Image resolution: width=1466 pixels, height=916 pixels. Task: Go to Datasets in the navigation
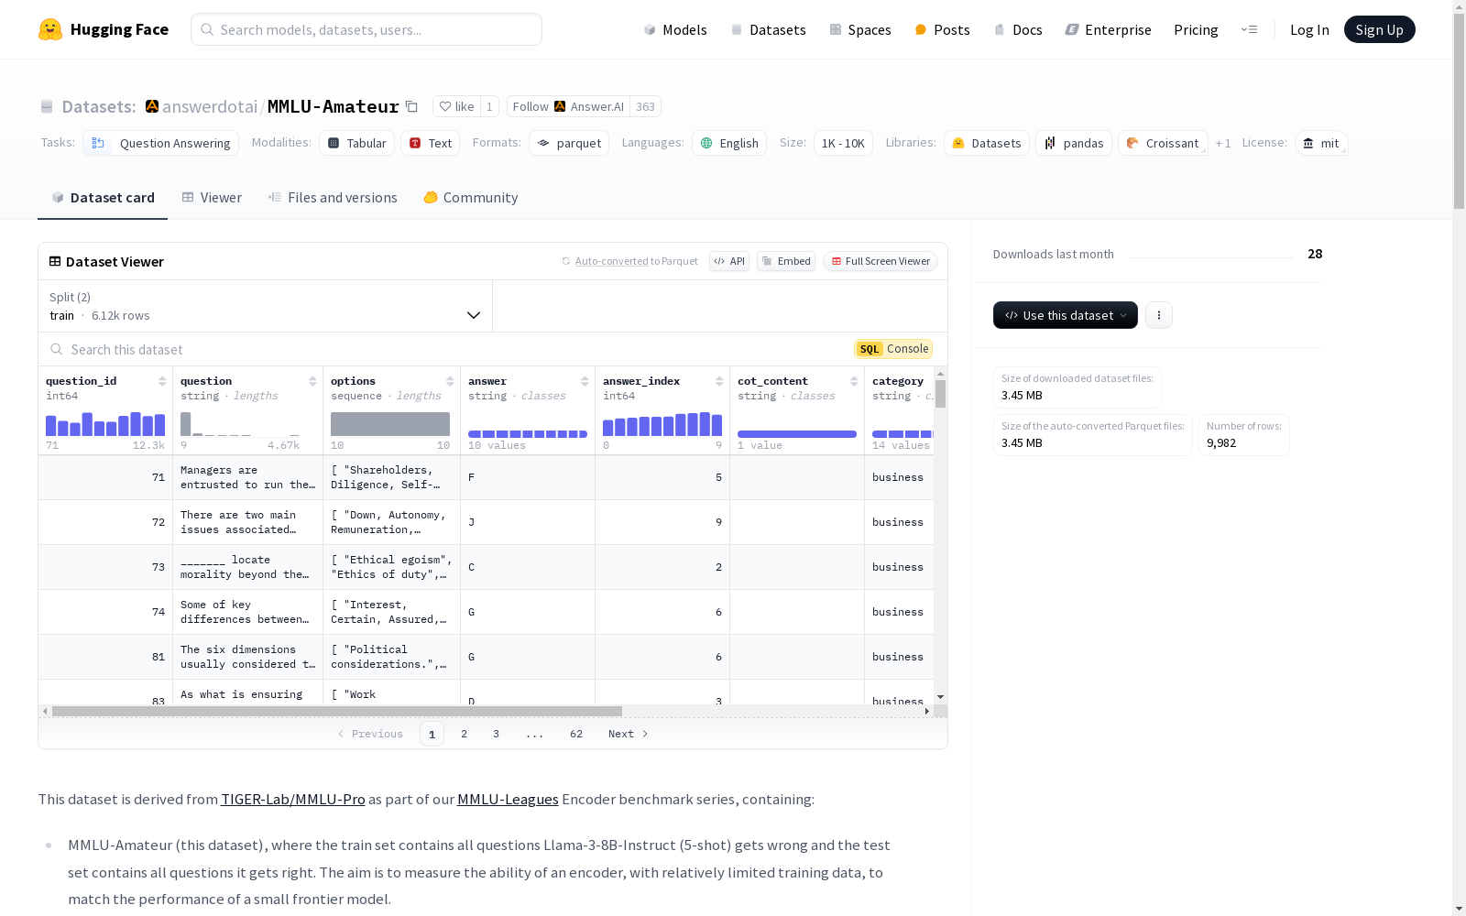tap(768, 29)
